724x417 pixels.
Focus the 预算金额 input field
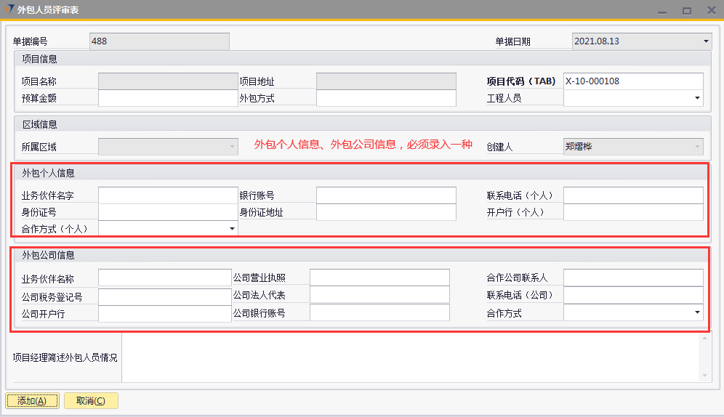pos(168,98)
